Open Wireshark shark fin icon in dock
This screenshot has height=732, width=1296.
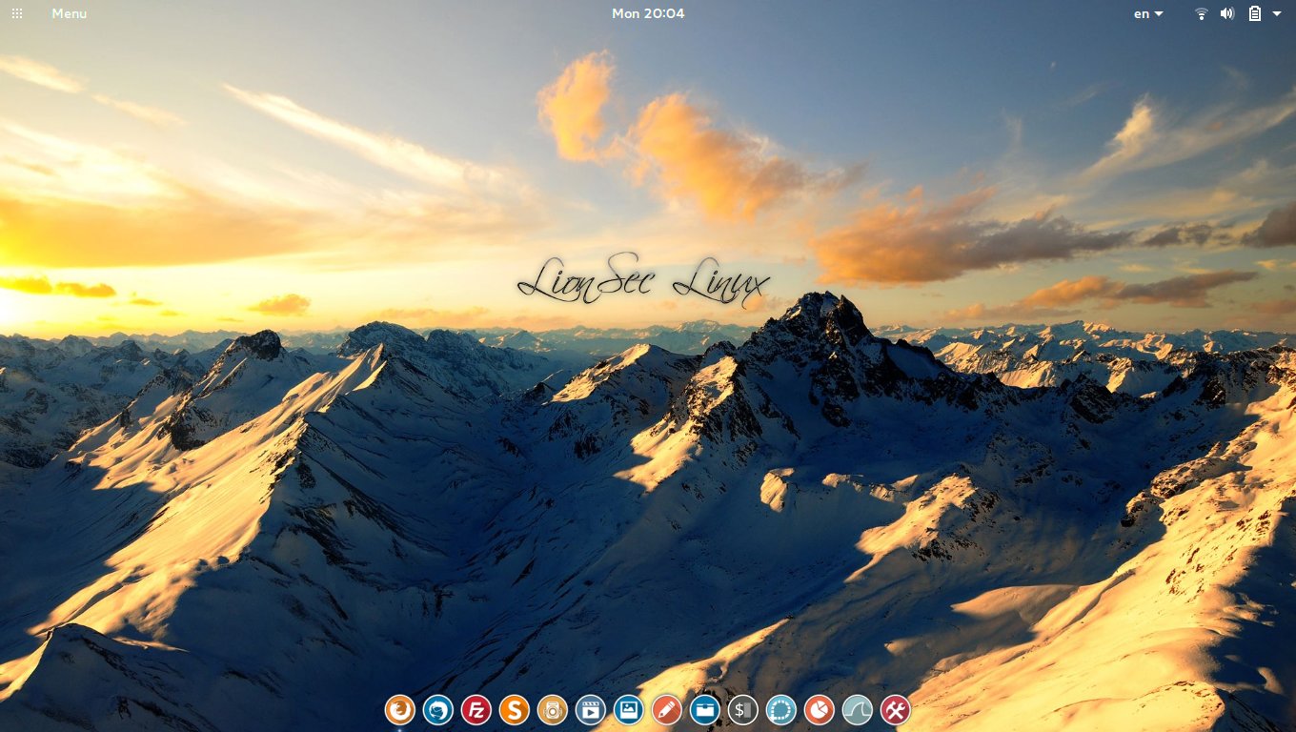[858, 709]
